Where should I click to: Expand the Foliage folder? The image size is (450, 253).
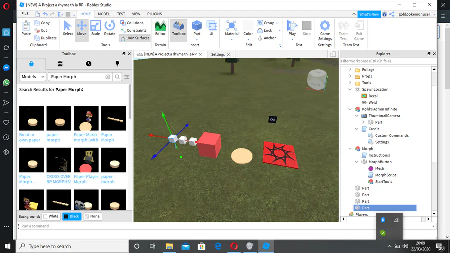click(350, 69)
